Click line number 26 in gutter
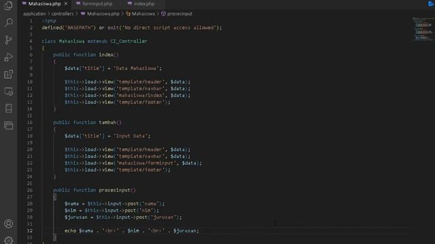 [x=30, y=190]
